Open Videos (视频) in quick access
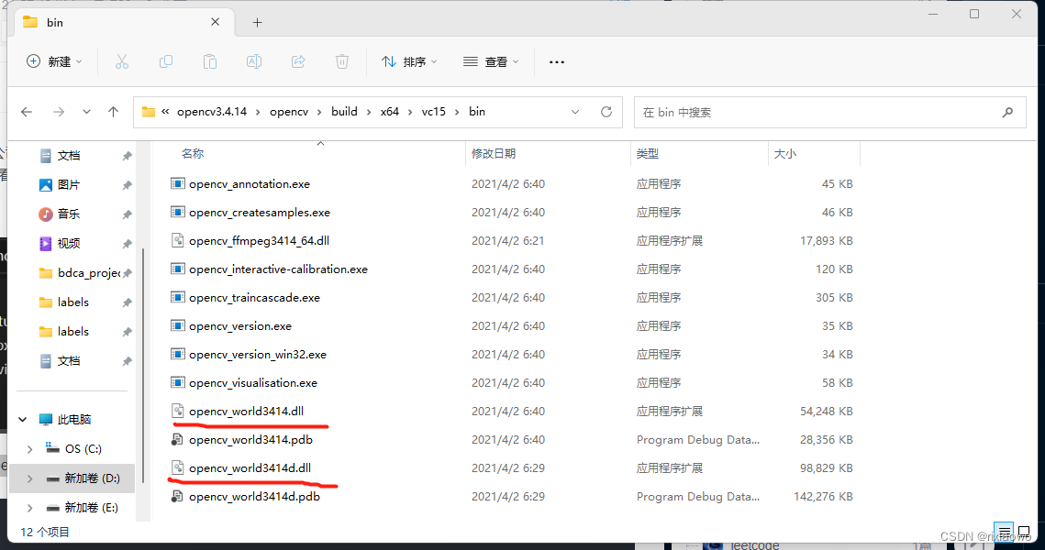Image resolution: width=1045 pixels, height=550 pixels. pyautogui.click(x=69, y=244)
